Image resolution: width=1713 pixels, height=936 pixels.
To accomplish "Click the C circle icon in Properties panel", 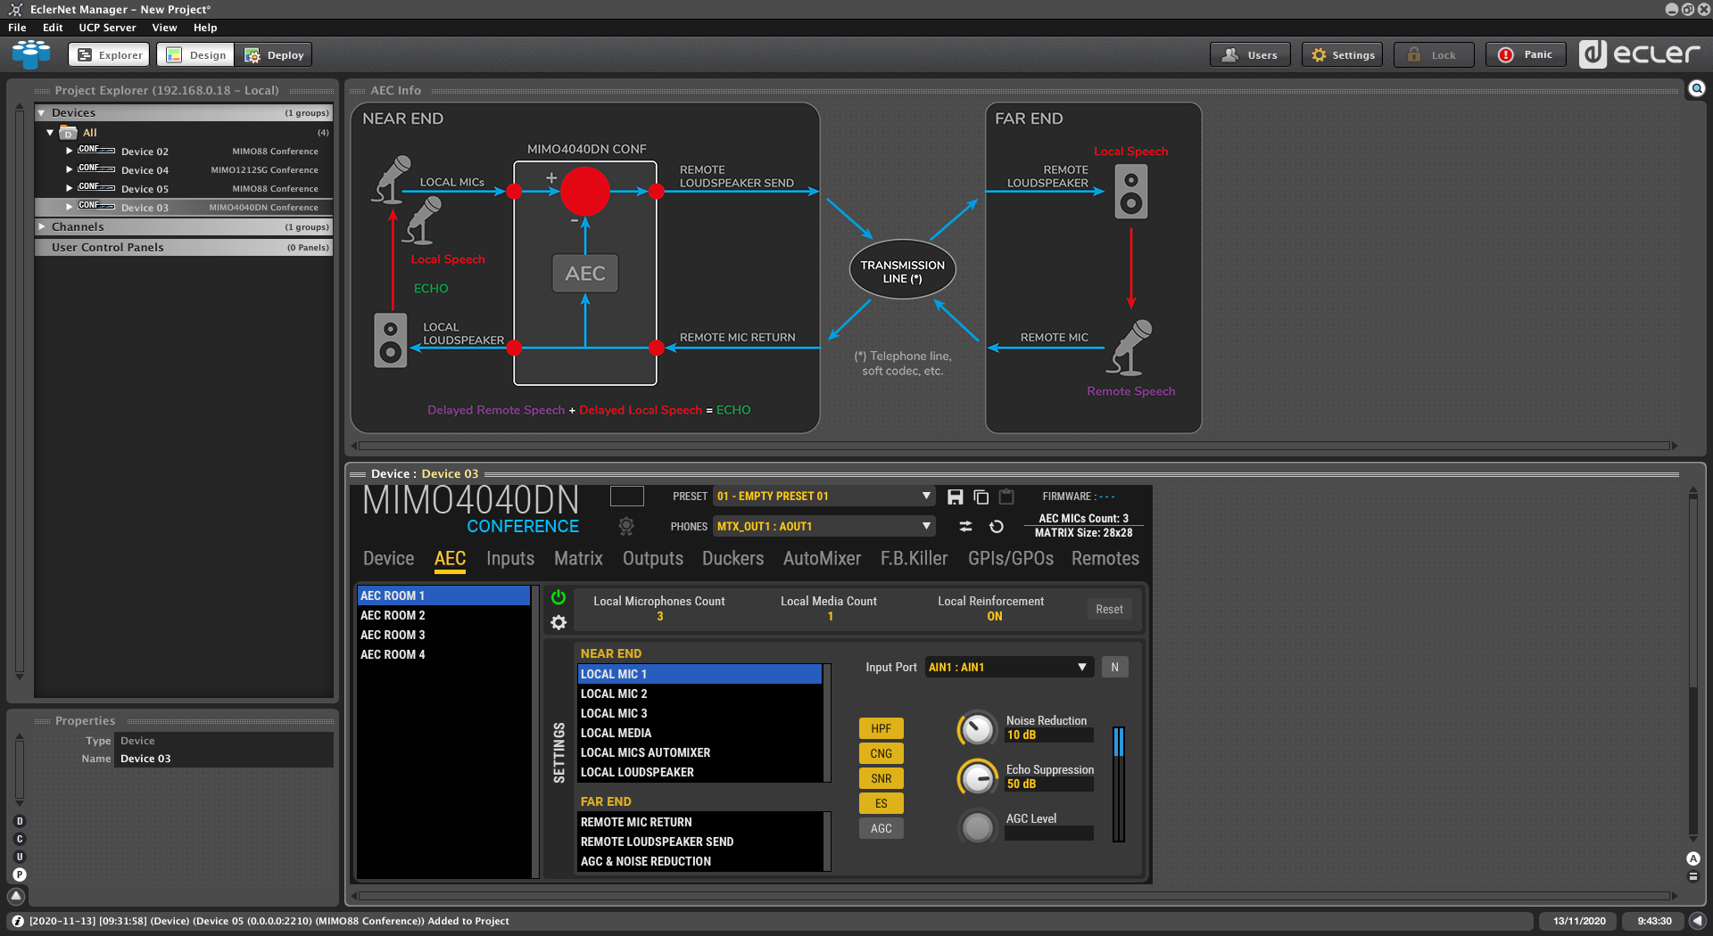I will pos(20,839).
